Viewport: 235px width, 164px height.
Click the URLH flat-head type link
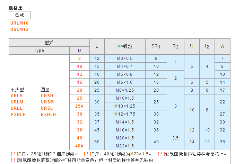(x=17, y=96)
